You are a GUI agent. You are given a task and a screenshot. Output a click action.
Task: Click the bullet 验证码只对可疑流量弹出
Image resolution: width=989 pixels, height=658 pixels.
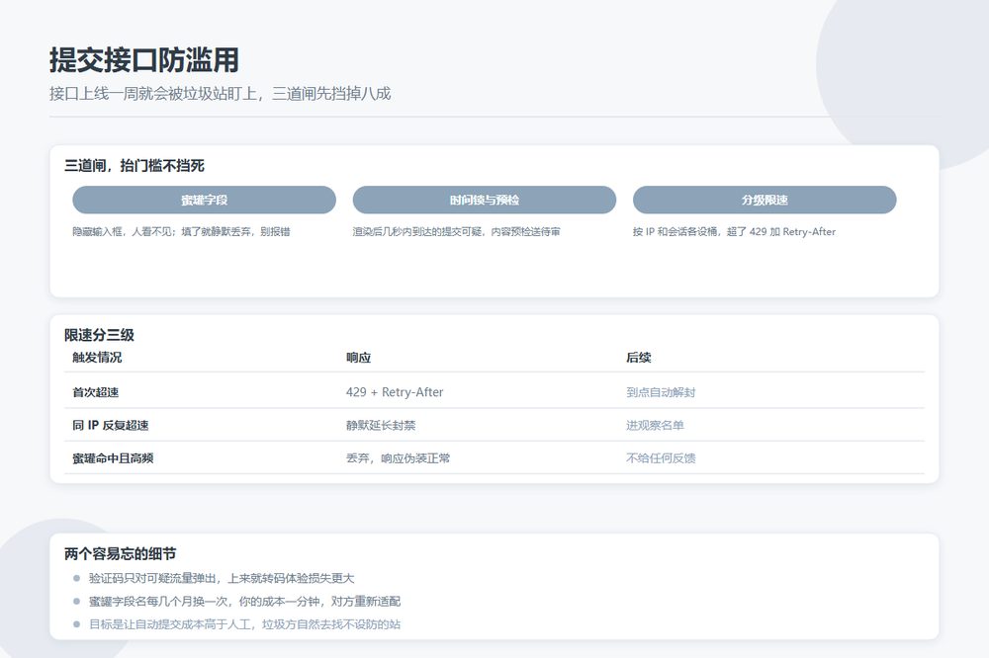pyautogui.click(x=153, y=578)
